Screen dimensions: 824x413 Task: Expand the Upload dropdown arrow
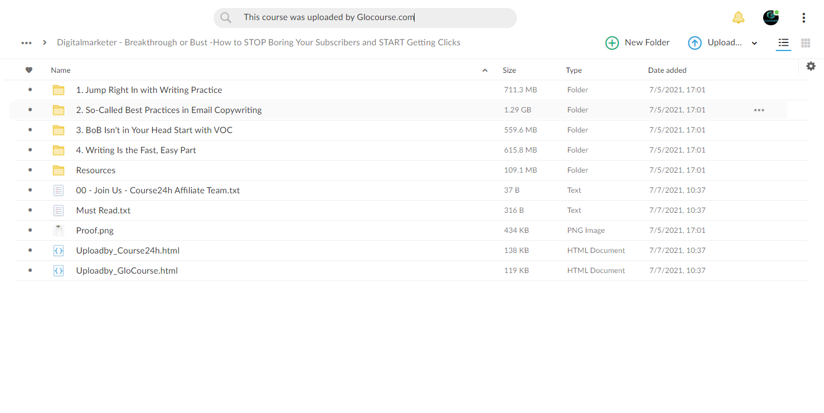(755, 43)
